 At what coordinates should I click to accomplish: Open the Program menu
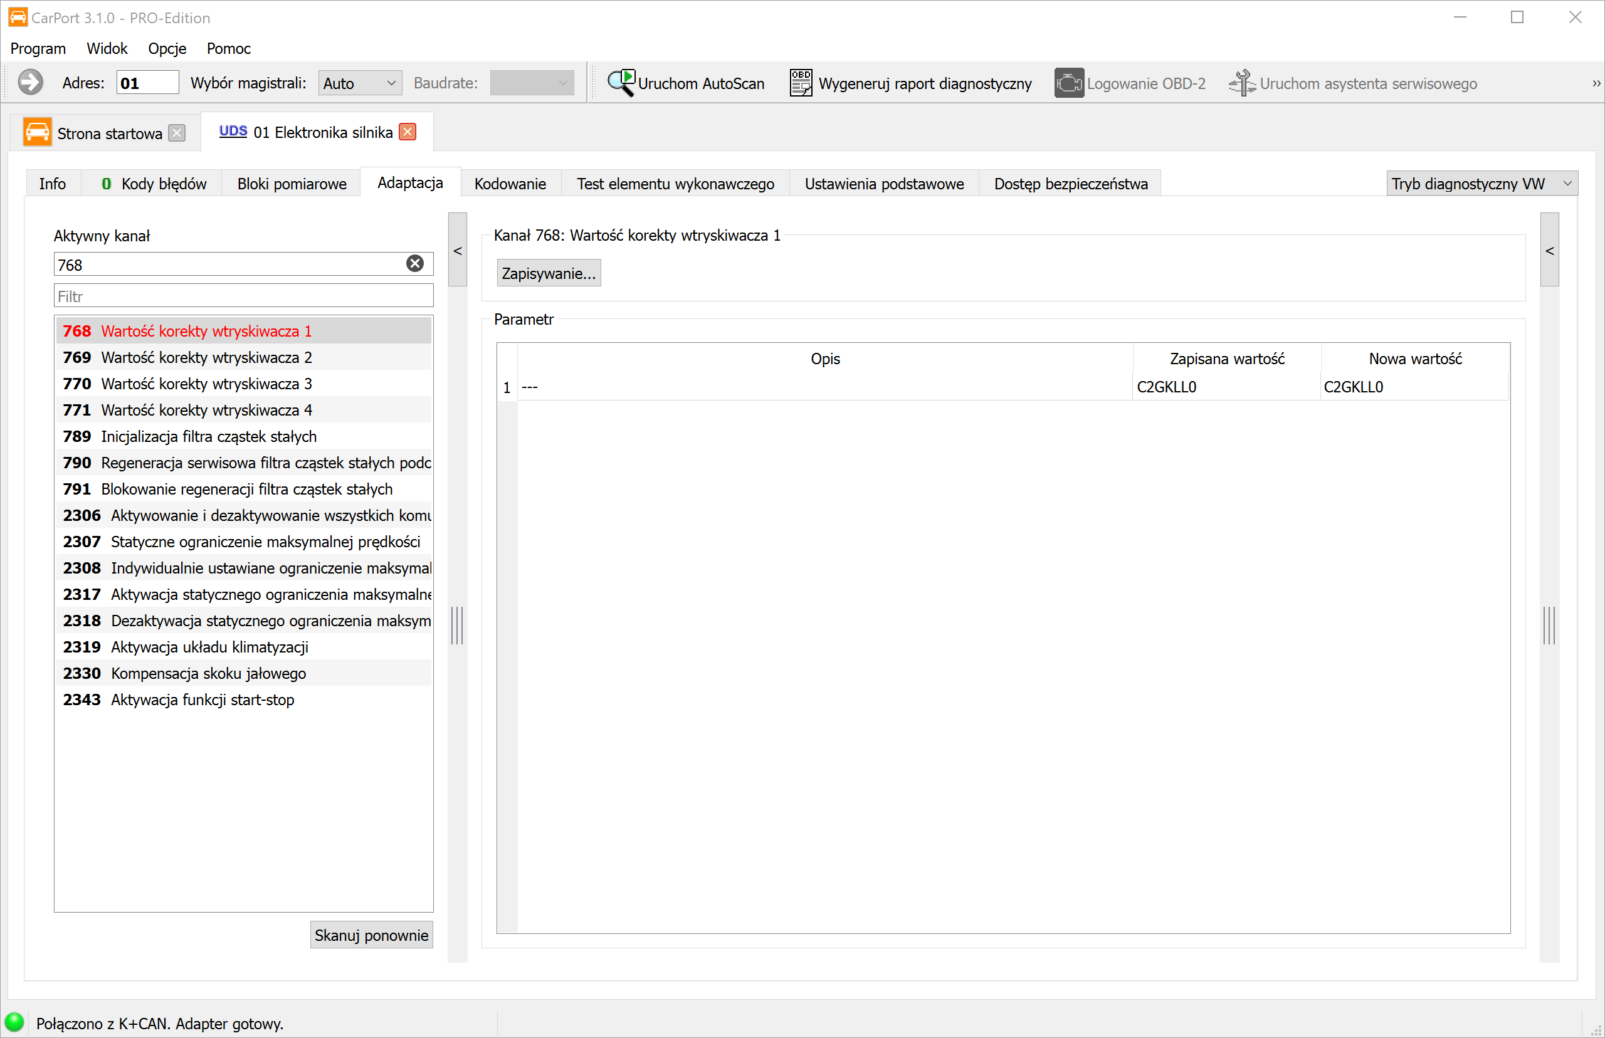click(x=38, y=48)
